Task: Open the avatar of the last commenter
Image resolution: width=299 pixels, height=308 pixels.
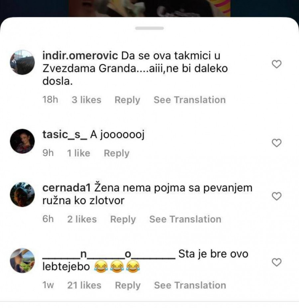Action: [22, 261]
